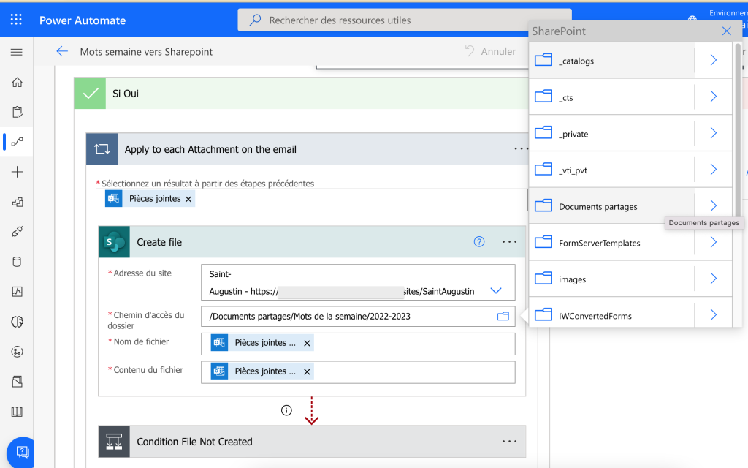Expand the images folder chevron
This screenshot has height=468, width=748.
[x=713, y=279]
